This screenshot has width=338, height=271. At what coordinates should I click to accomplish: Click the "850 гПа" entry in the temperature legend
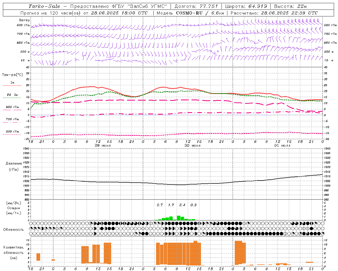[x=12, y=107]
